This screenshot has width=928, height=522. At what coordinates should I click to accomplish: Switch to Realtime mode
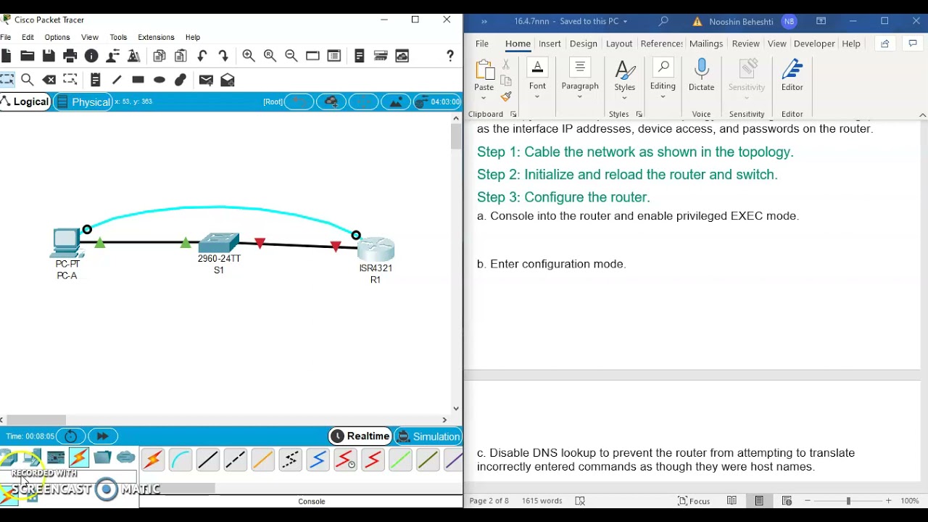click(x=360, y=436)
